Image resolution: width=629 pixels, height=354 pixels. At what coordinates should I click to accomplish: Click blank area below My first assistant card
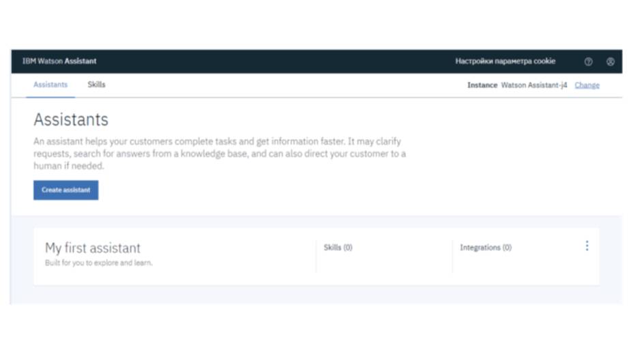pos(314,295)
